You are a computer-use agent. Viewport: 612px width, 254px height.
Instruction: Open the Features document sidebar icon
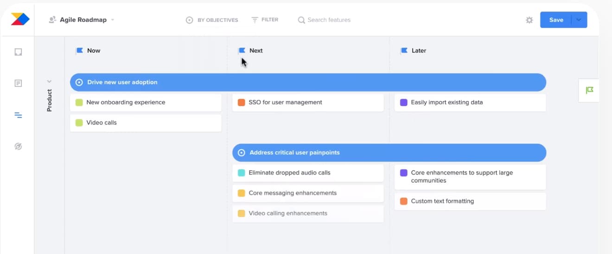coord(18,83)
